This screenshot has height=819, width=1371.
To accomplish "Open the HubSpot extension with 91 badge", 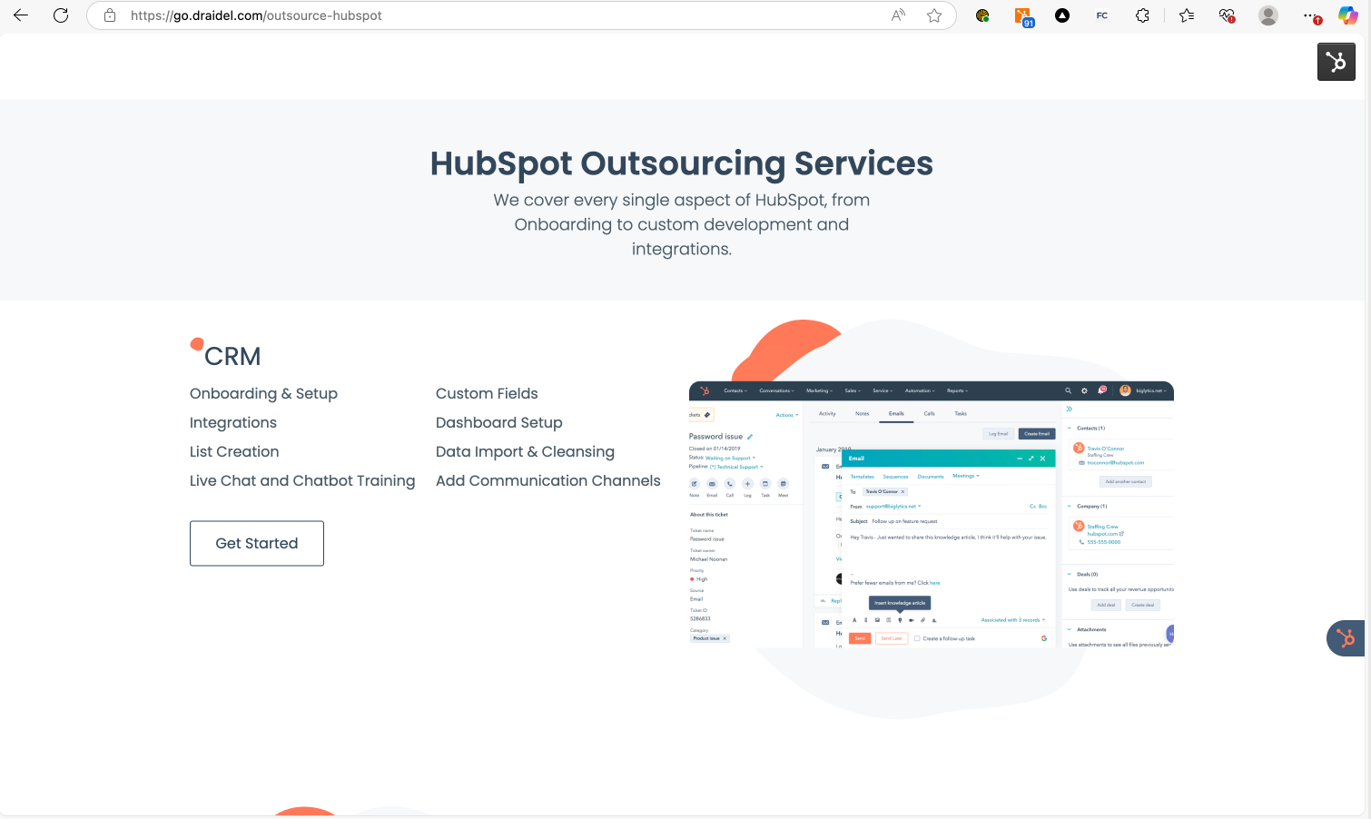I will [1023, 16].
